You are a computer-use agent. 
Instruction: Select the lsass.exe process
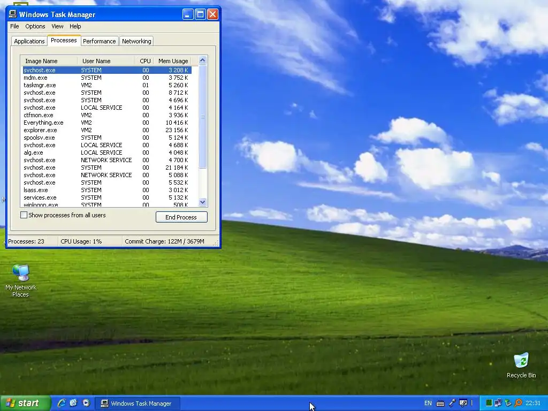point(107,190)
